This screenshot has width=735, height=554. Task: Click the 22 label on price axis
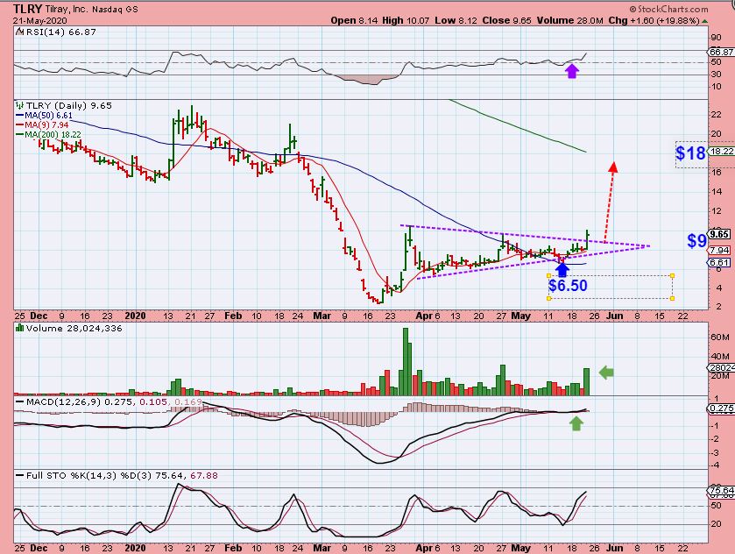pos(716,115)
